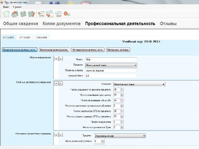
Task: Click the Педагогическая деятельность button
Action: tap(20, 50)
